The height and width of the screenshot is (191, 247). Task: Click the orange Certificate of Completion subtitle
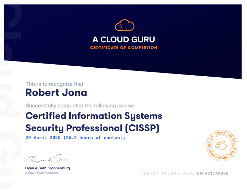click(123, 48)
